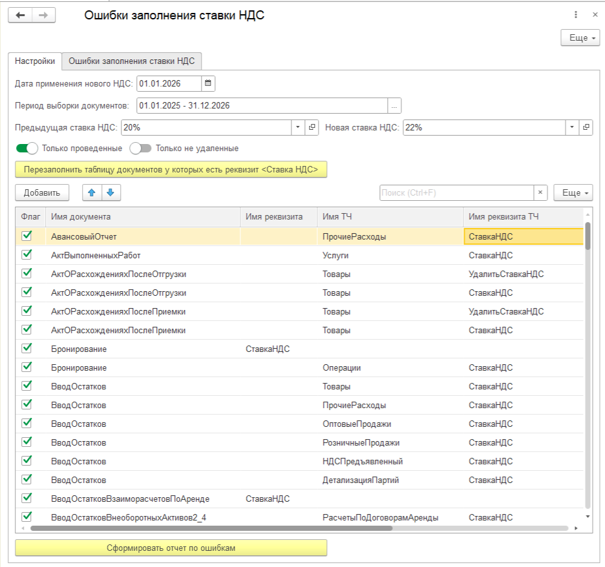The width and height of the screenshot is (605, 567).
Task: Expand the new VAT rate dropdown
Action: [571, 127]
